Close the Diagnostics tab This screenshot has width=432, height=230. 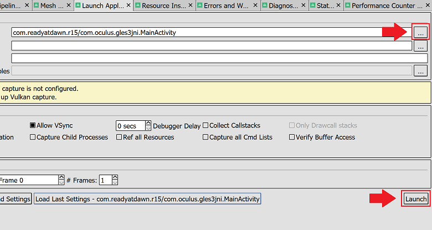[x=304, y=6]
